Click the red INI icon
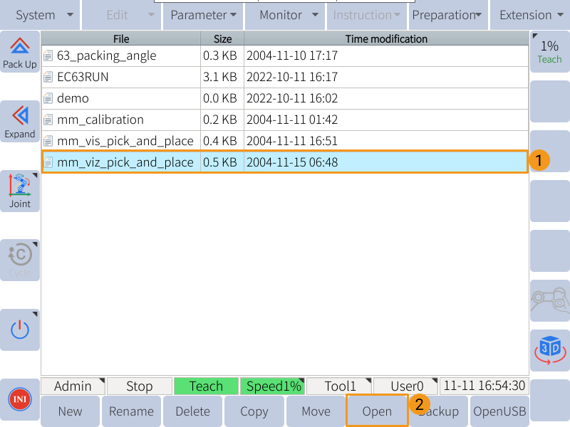Image resolution: width=570 pixels, height=427 pixels. 20,399
